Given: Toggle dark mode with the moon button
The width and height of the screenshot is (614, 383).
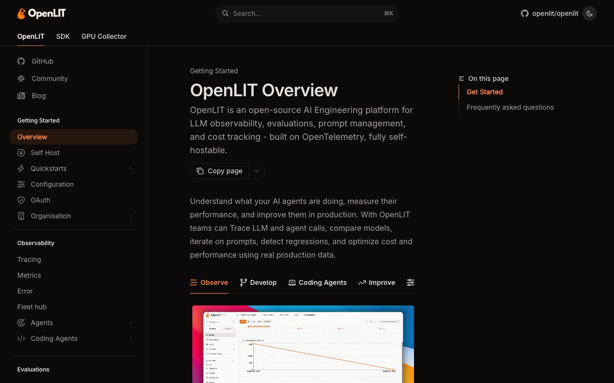Looking at the screenshot, I should pos(590,13).
